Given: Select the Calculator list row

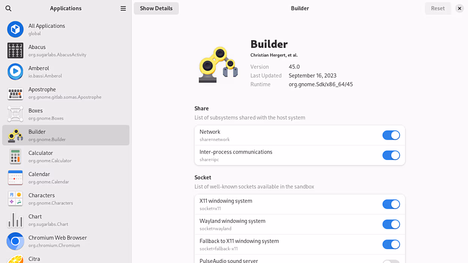Looking at the screenshot, I should coord(66,156).
